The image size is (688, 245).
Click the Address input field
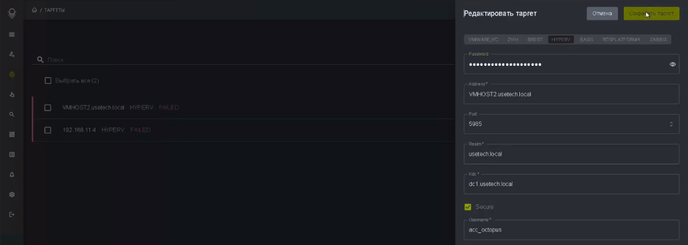coord(572,94)
